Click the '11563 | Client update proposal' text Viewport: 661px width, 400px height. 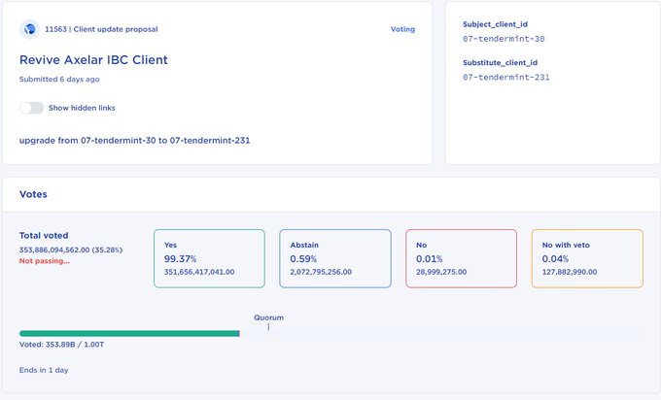(x=101, y=29)
